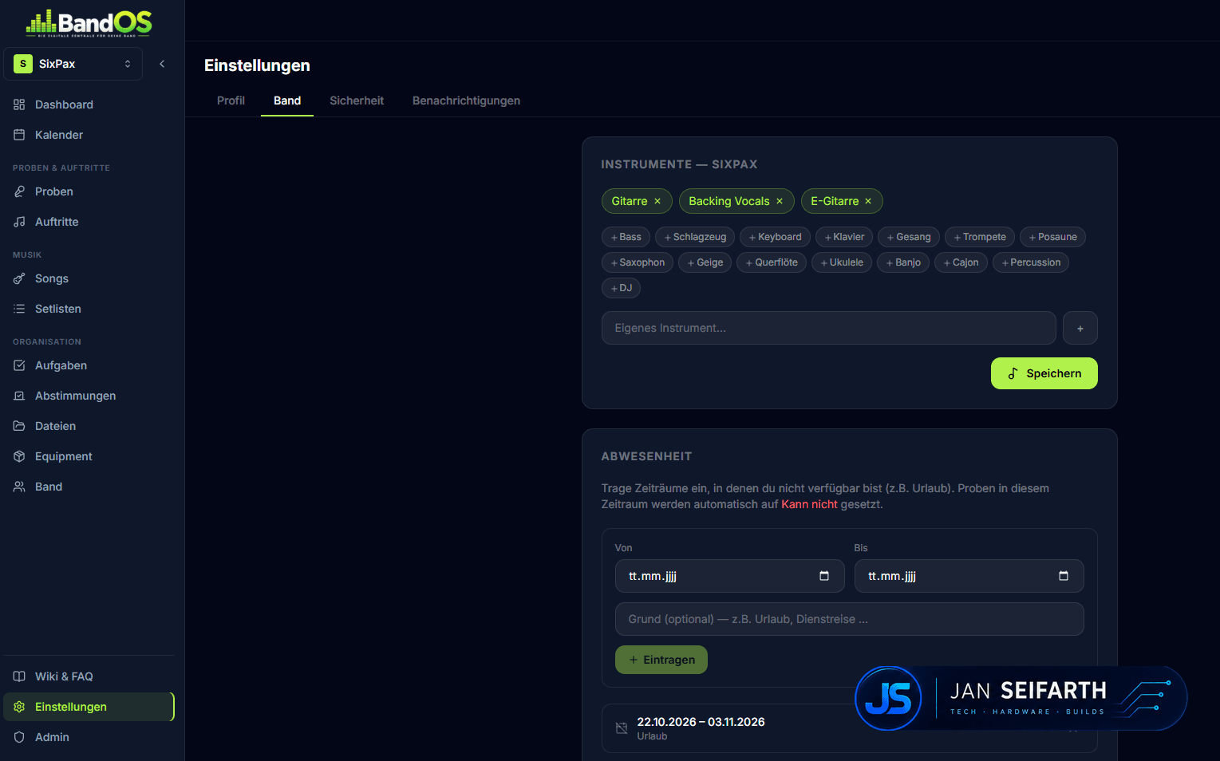Add the DJ instrument chip
This screenshot has height=761, width=1220.
click(x=621, y=288)
